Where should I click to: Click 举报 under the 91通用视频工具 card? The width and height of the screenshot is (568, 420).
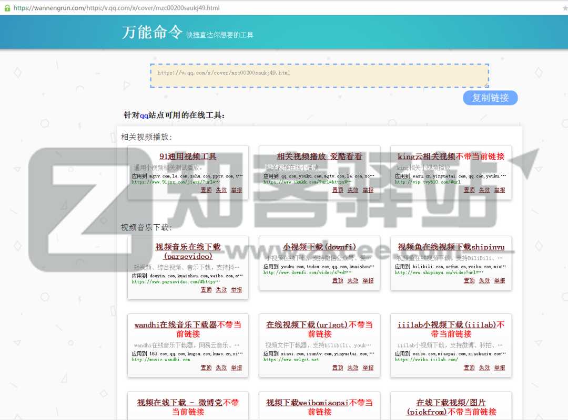(x=236, y=190)
